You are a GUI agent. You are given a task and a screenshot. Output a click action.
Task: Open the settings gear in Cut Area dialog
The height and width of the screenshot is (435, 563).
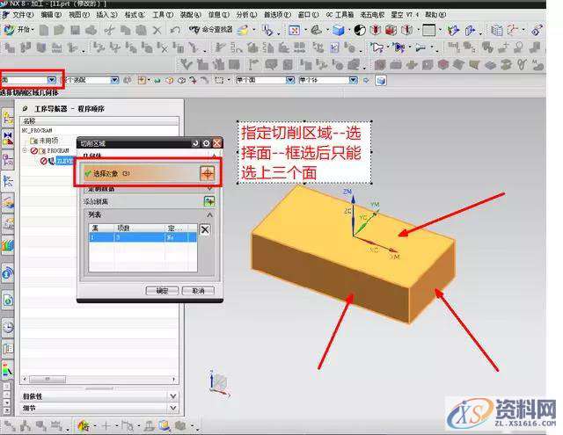click(206, 142)
